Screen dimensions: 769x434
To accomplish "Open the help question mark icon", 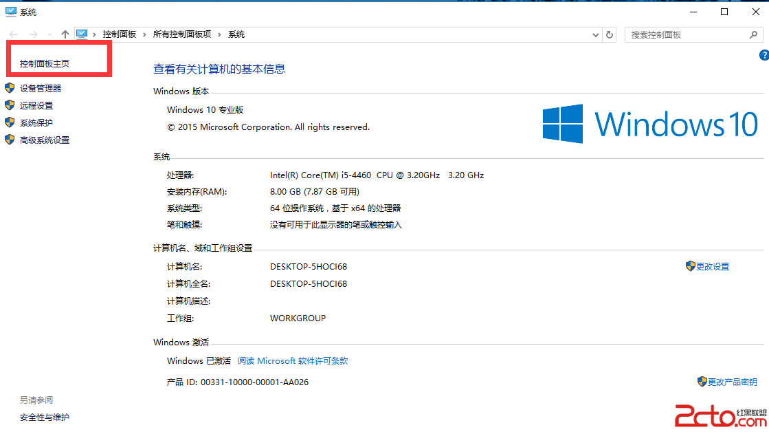I will point(764,55).
